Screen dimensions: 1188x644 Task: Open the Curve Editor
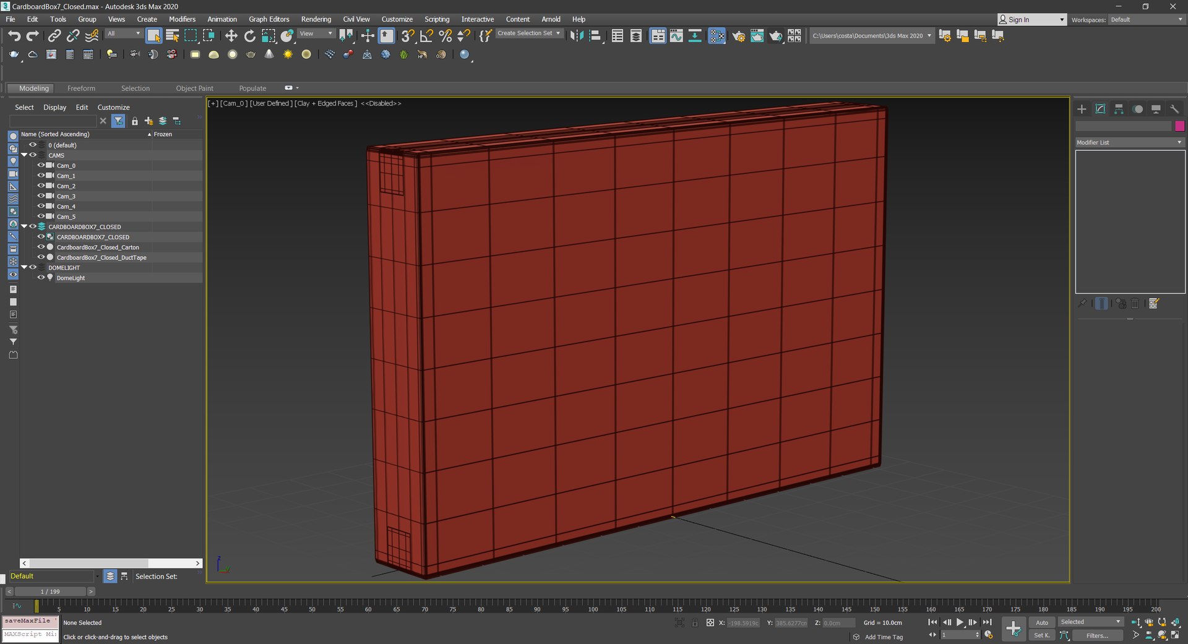pos(676,36)
